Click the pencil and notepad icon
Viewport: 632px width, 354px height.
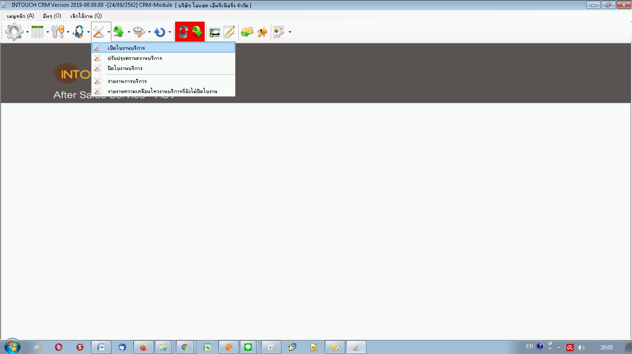point(229,32)
